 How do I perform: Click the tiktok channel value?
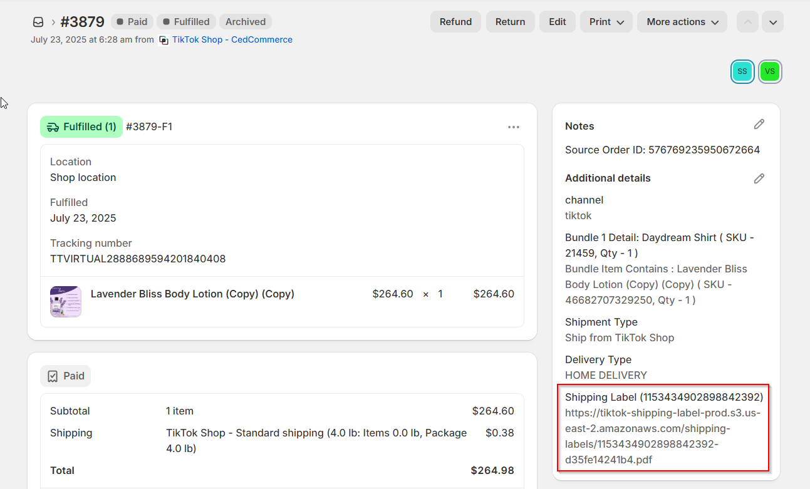578,215
